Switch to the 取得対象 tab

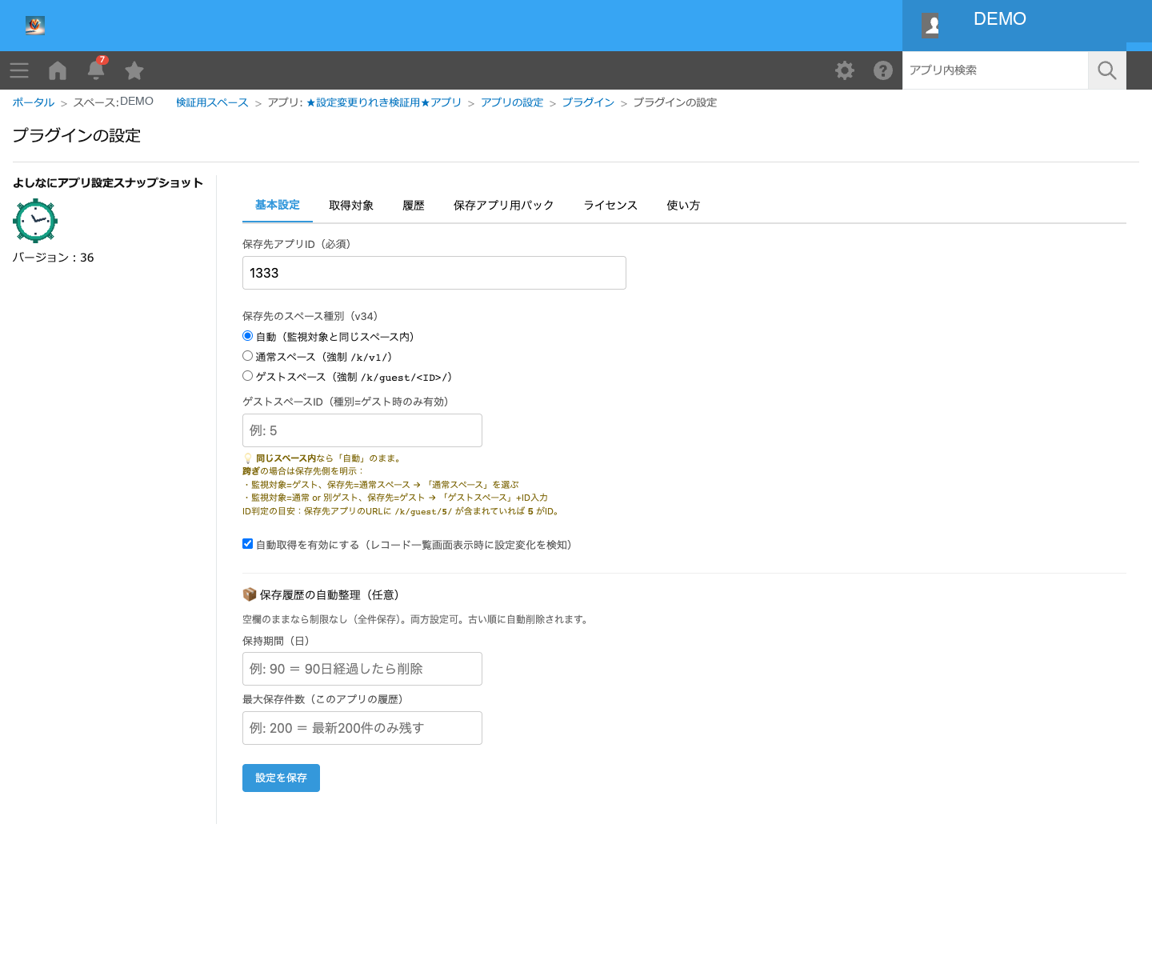351,206
